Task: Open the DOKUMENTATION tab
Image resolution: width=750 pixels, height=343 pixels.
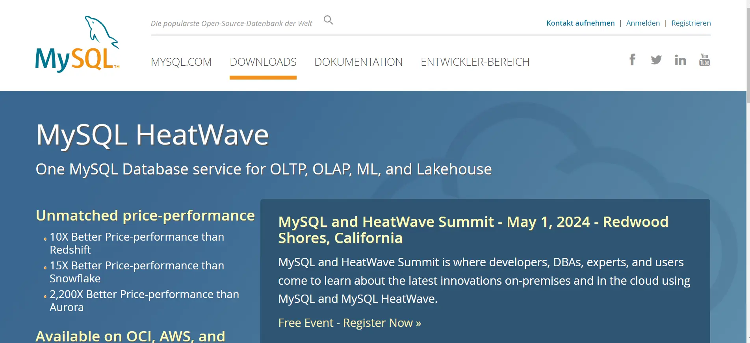Action: (x=358, y=62)
